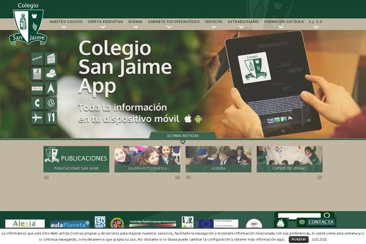This screenshot has height=244, width=366.
Task: Open the Gabinete Psicopedagógico menu
Action: (x=174, y=21)
